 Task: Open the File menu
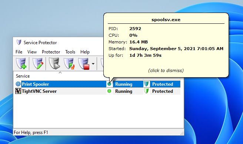tap(19, 52)
